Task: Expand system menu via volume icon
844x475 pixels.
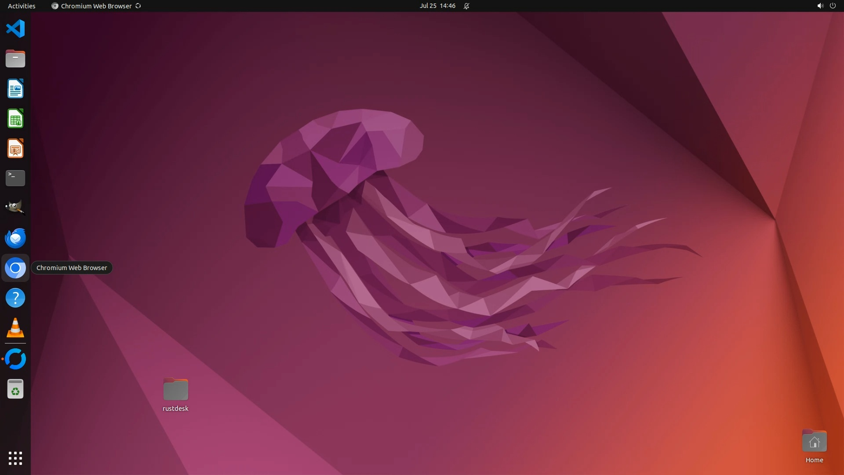Action: point(820,6)
